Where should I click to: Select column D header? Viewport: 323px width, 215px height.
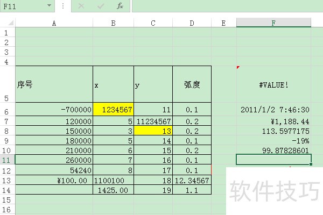point(192,23)
